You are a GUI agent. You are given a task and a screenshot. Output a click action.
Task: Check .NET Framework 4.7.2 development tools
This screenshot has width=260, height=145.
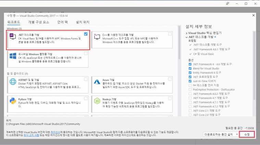(x=190, y=106)
